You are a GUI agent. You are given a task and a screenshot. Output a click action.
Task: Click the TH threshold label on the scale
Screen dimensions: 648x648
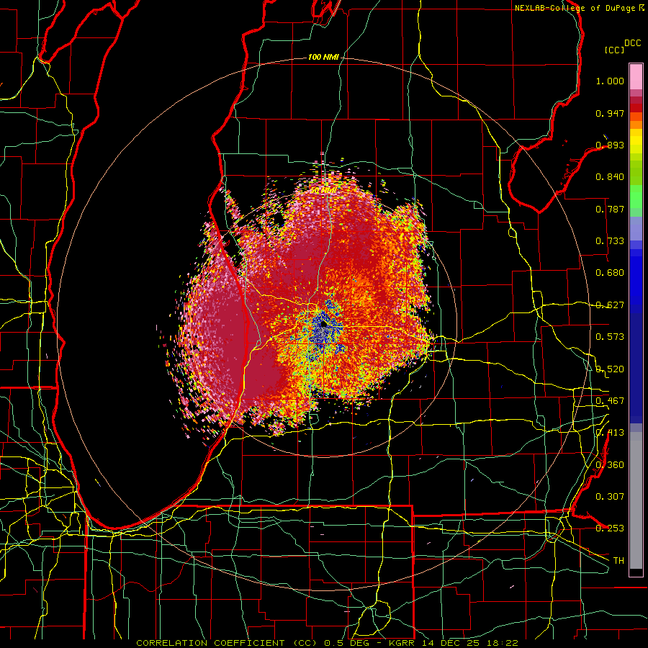[618, 561]
